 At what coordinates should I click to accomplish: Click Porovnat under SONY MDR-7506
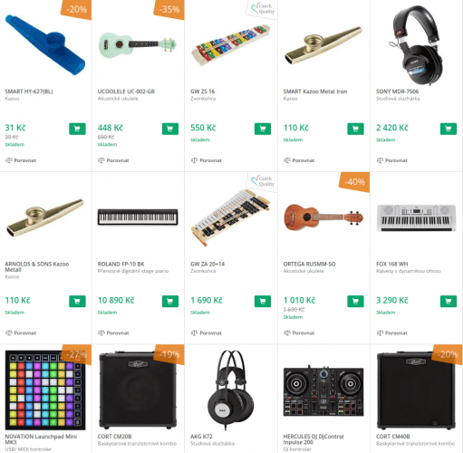[x=391, y=160]
